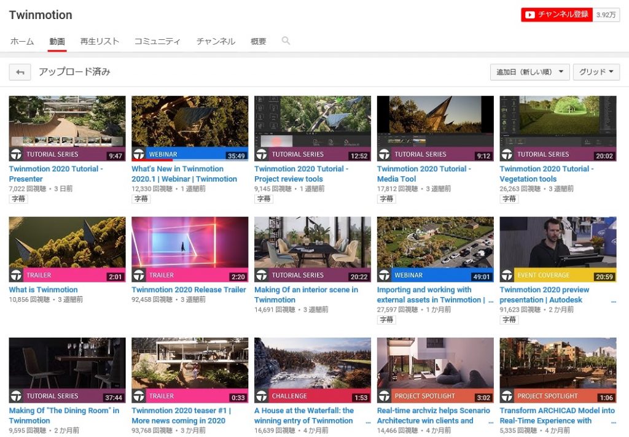The height and width of the screenshot is (437, 629).
Task: Click the 字幕 badge under Vegetation tools
Action: [x=509, y=199]
